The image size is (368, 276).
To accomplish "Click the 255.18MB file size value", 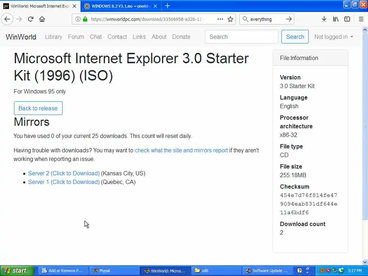I will tap(293, 175).
